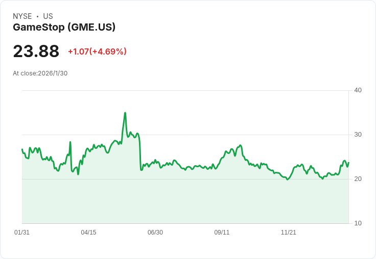The width and height of the screenshot is (376, 259).
Task: Click the lowest dip near 11/21
Action: (288, 179)
